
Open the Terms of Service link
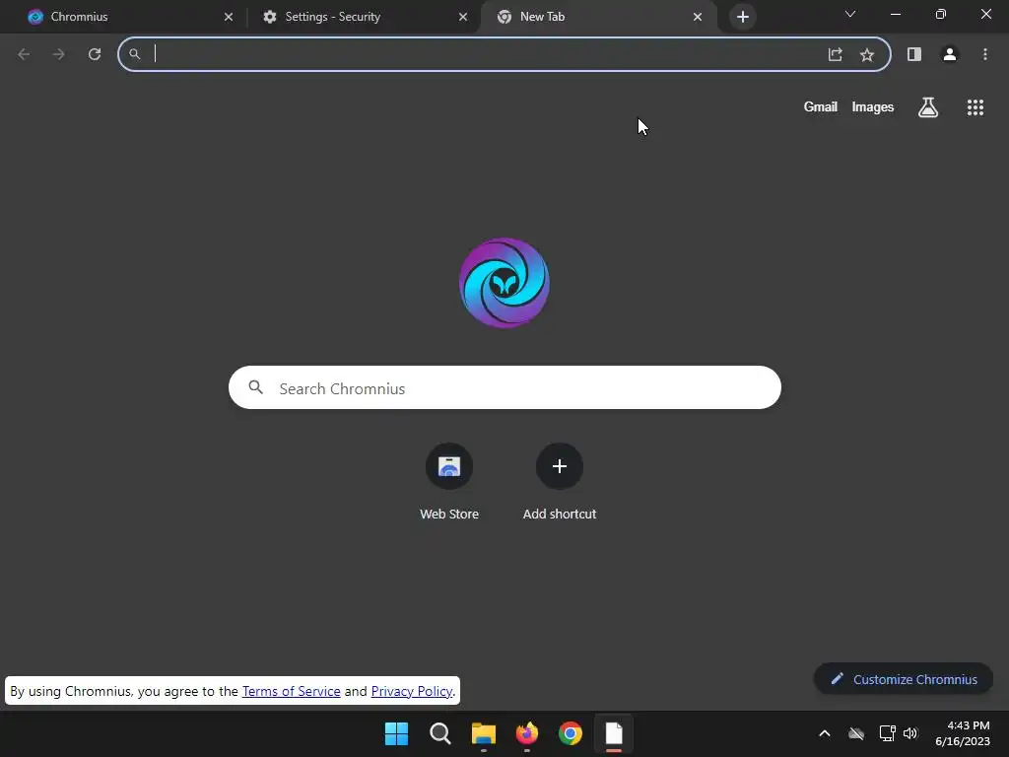coord(291,691)
